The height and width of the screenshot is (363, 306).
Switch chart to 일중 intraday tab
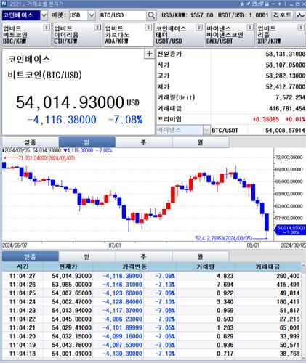[x=30, y=142]
